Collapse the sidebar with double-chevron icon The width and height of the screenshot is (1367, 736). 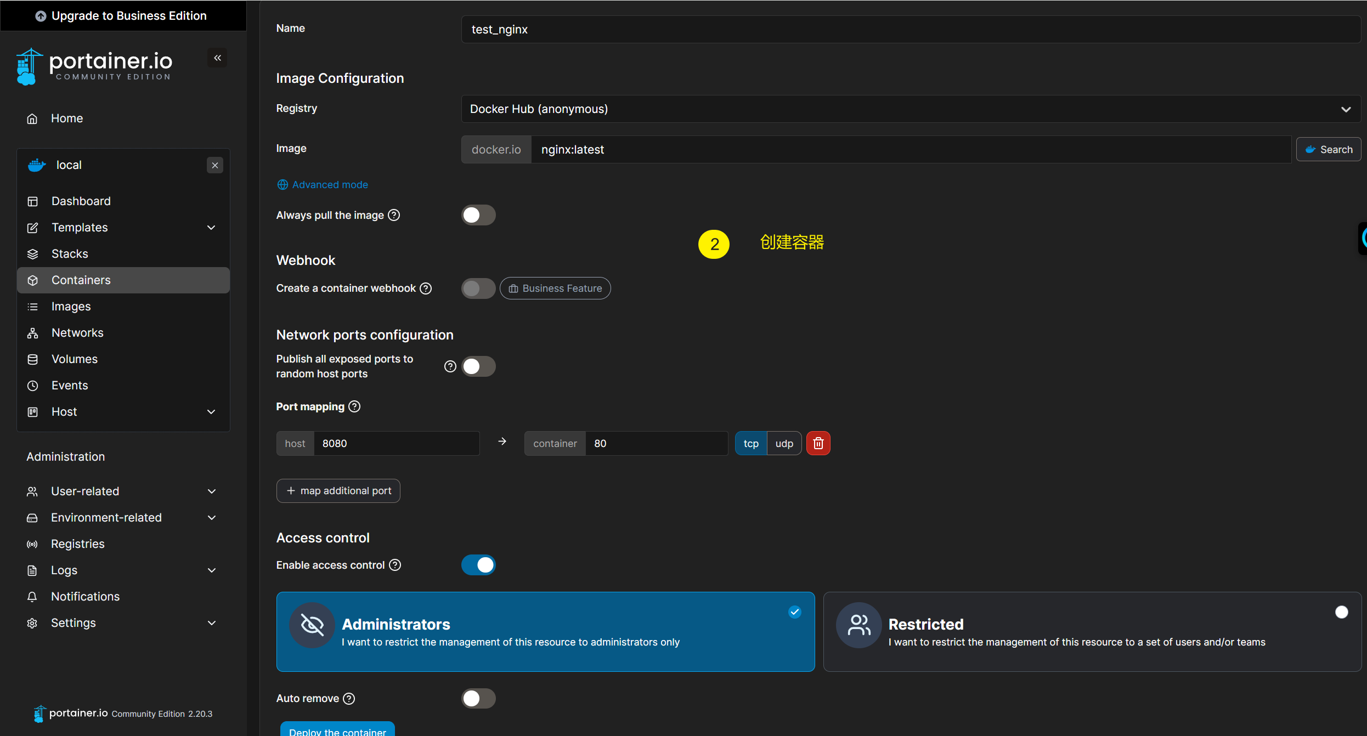217,58
